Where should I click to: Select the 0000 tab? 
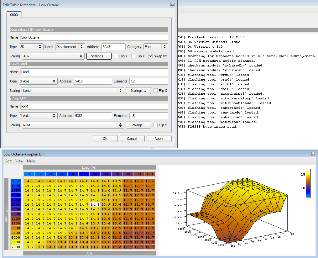[14, 15]
